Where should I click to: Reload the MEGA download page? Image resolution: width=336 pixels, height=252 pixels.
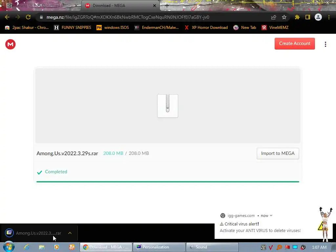[28, 17]
